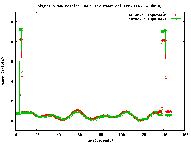Click the red XL legend line sample
191x143 pixels.
[x=175, y=15]
